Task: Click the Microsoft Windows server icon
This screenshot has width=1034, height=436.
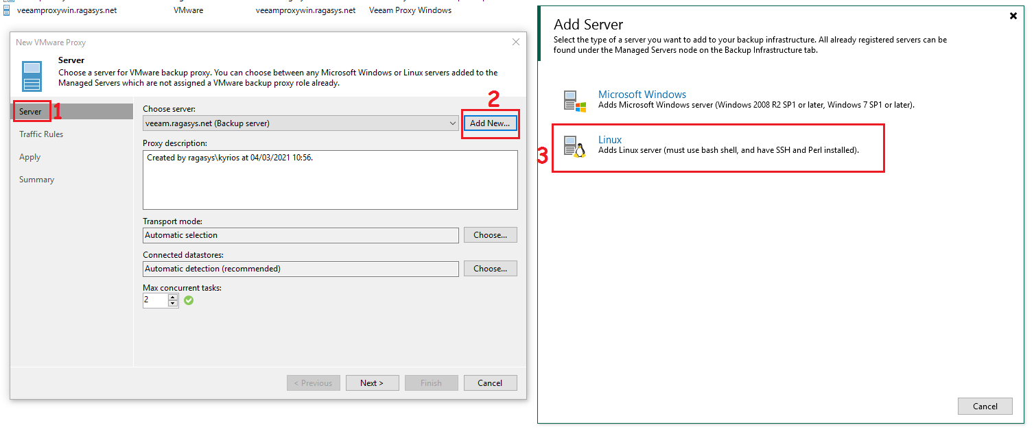Action: [x=574, y=101]
